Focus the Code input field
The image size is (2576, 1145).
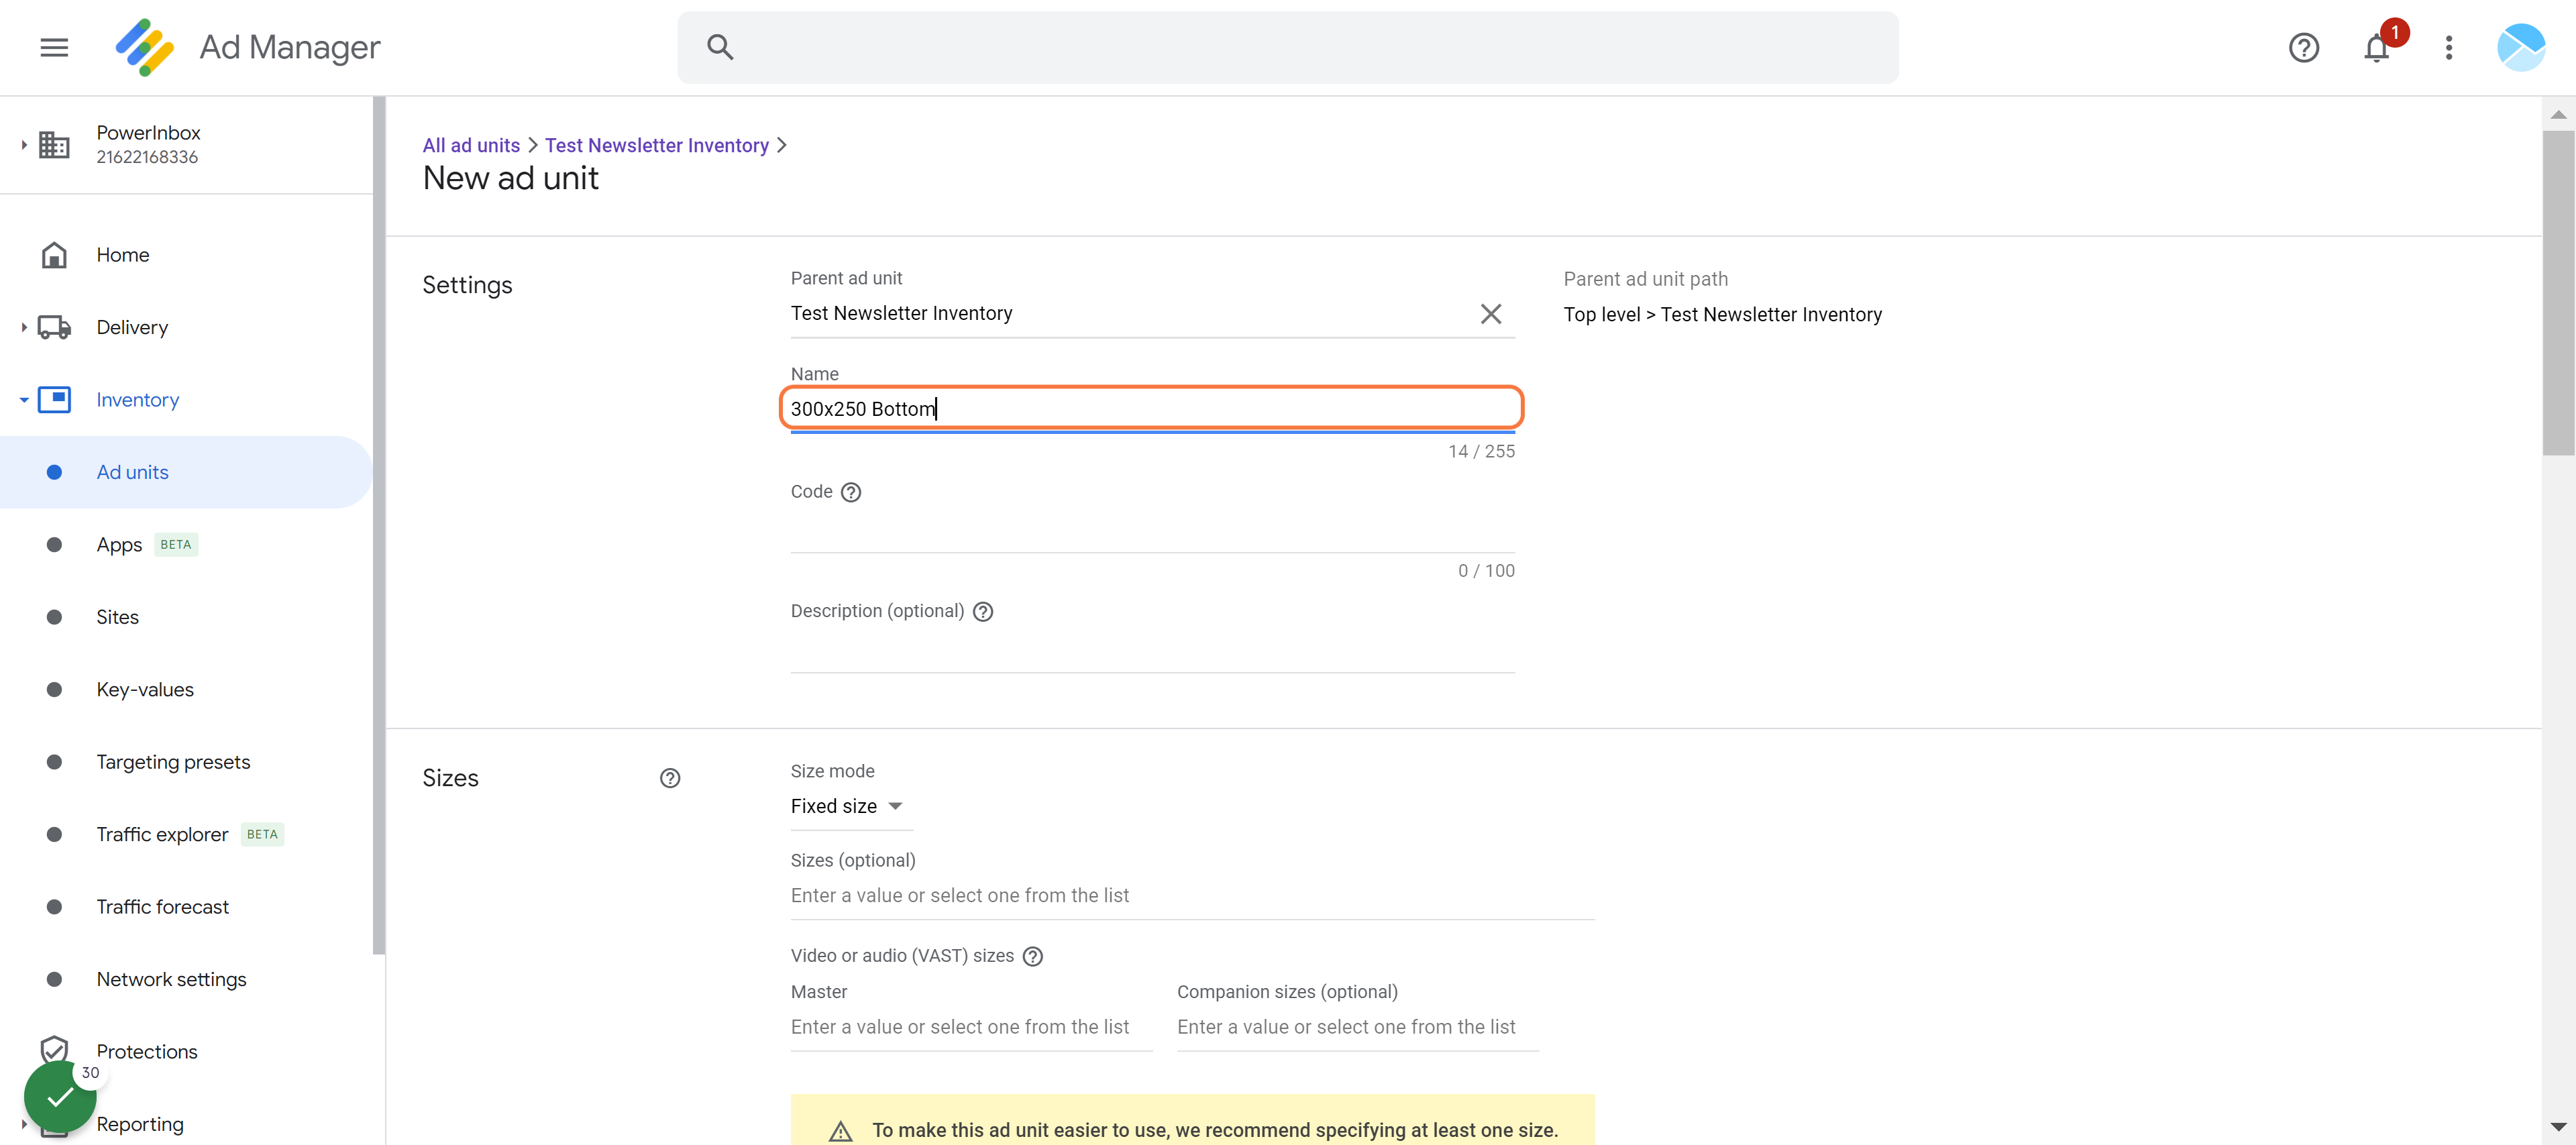pyautogui.click(x=1152, y=531)
